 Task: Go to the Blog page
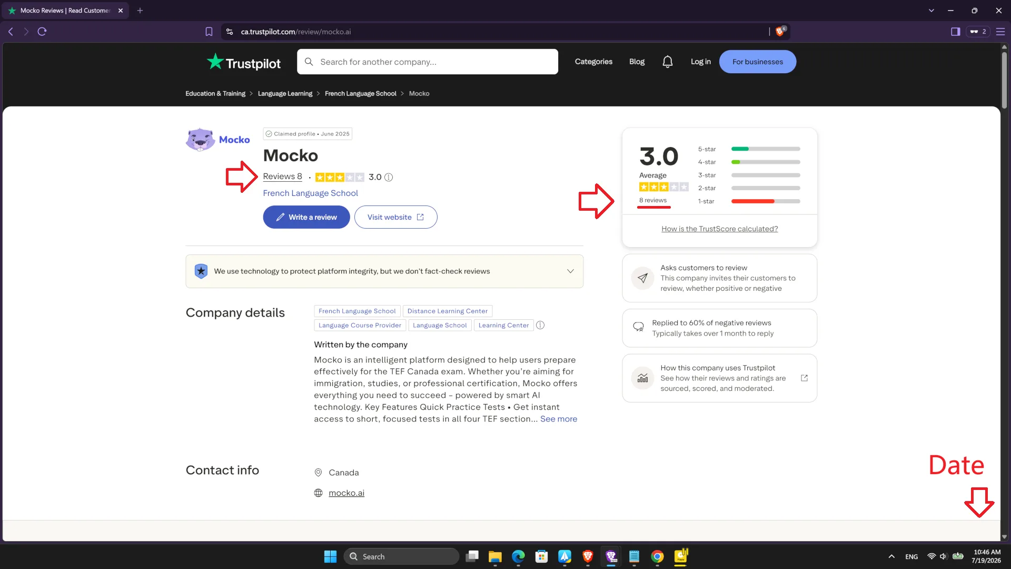pos(637,62)
